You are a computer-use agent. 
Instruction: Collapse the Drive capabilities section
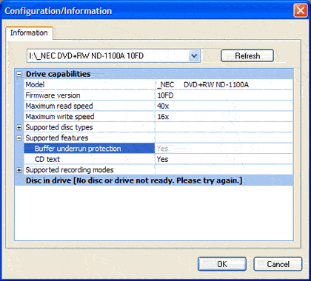[x=19, y=74]
